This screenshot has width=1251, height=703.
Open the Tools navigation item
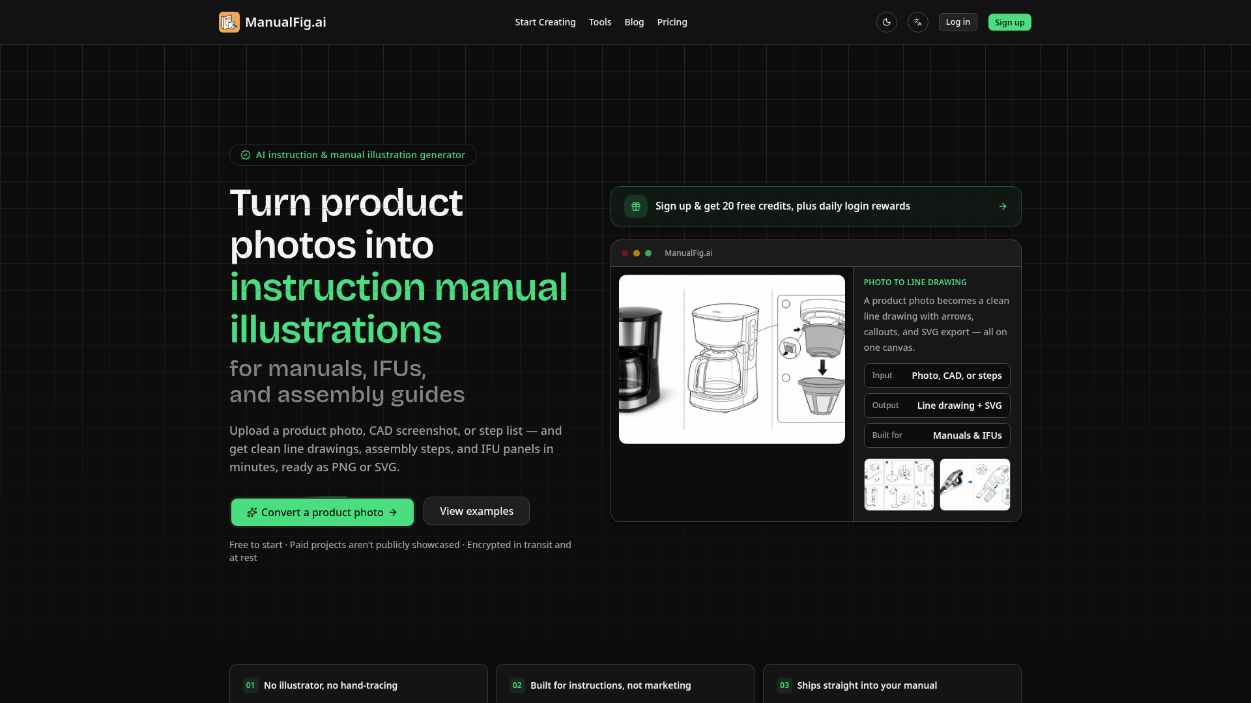[x=600, y=22]
